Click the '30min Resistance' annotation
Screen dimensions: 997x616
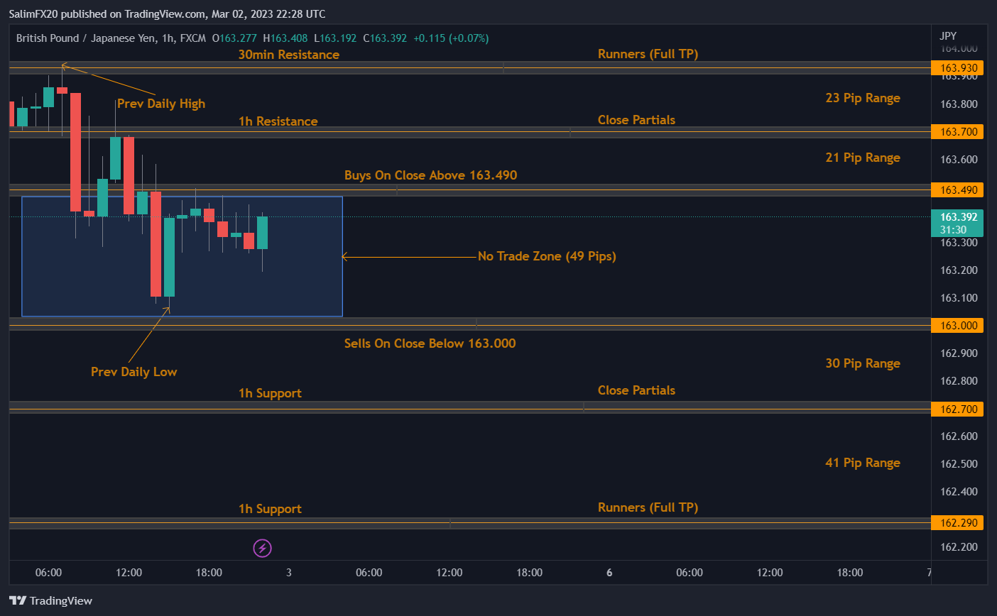(288, 55)
